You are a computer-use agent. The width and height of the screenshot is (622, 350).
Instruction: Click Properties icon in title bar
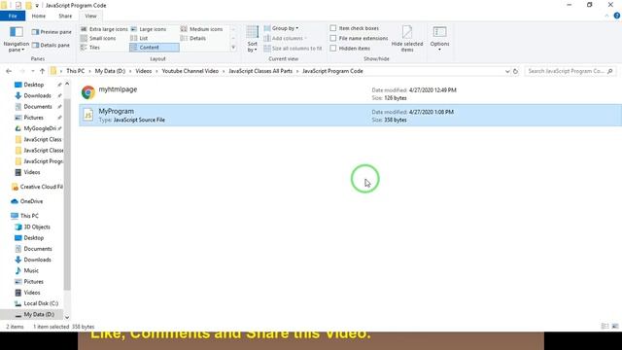pyautogui.click(x=18, y=6)
